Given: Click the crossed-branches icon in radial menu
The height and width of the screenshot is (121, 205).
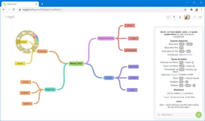Looking at the screenshot, I should point(31,33).
